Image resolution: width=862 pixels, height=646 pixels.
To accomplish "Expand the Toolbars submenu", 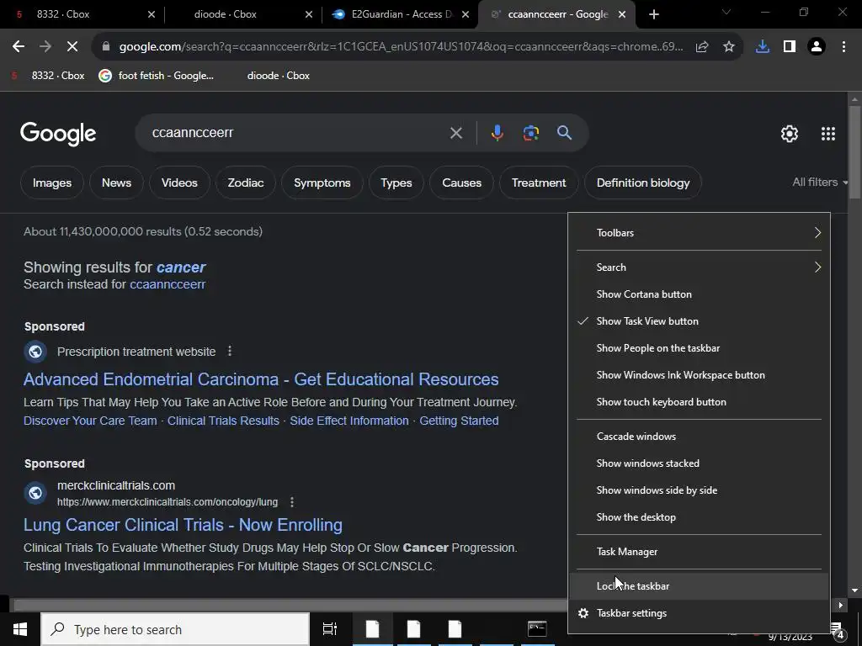I will tap(699, 233).
